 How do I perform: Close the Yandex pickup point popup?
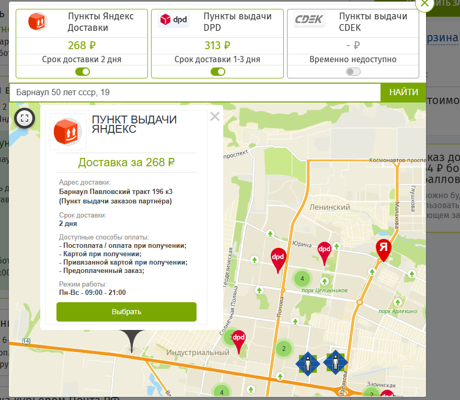point(215,117)
